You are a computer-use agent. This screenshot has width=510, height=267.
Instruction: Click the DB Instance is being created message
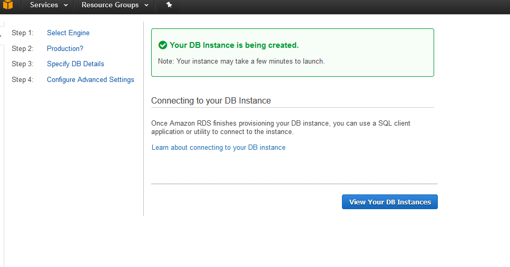(234, 45)
